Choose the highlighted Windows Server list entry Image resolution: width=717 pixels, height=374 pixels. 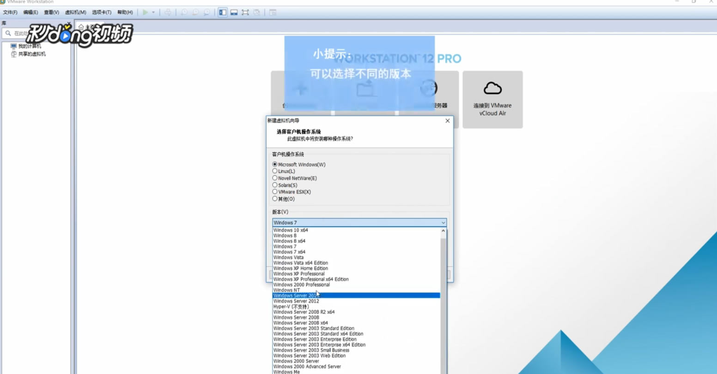pos(356,296)
